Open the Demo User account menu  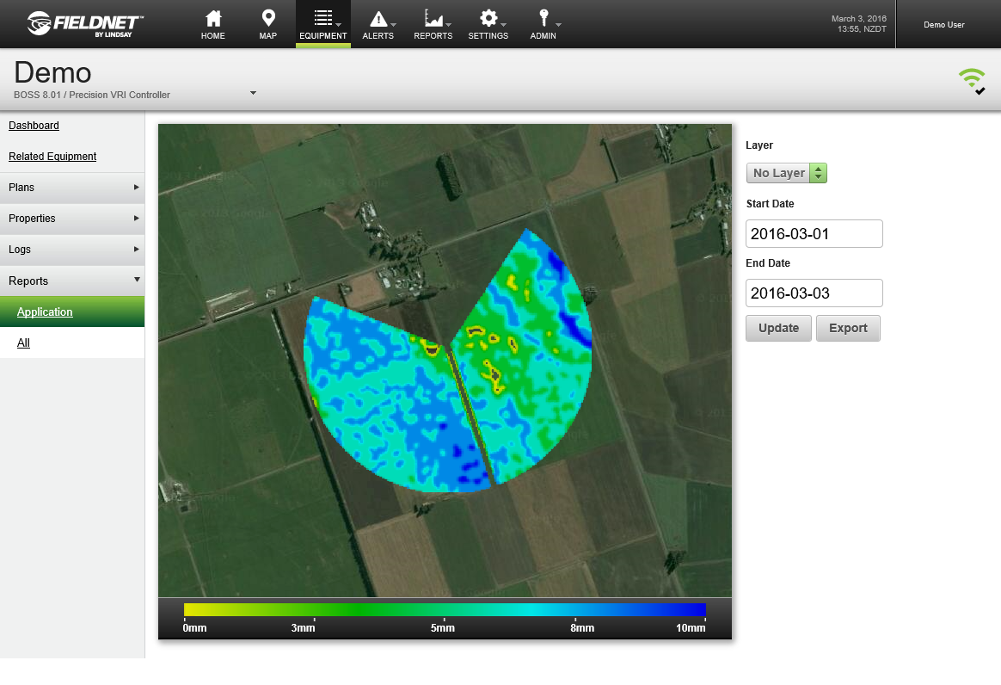(943, 24)
